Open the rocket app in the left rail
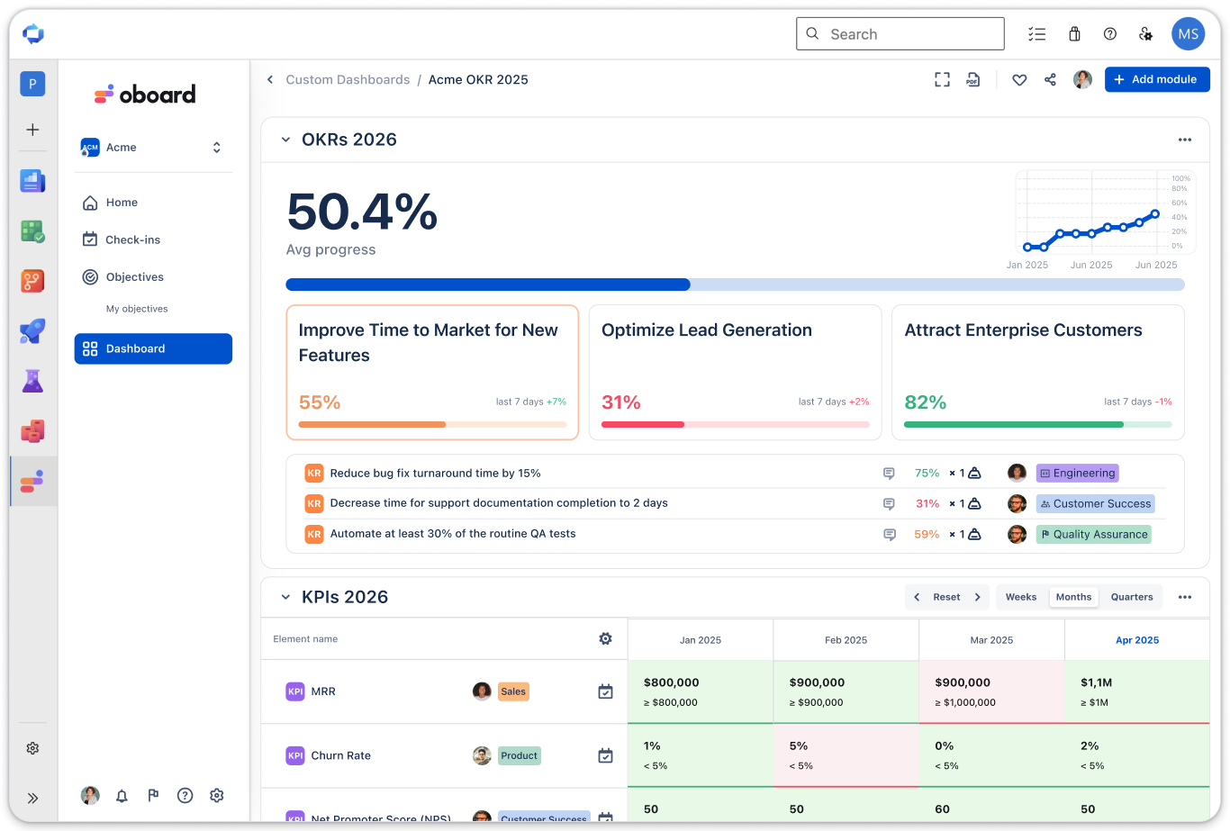Viewport: 1230px width, 831px height. pyautogui.click(x=32, y=331)
